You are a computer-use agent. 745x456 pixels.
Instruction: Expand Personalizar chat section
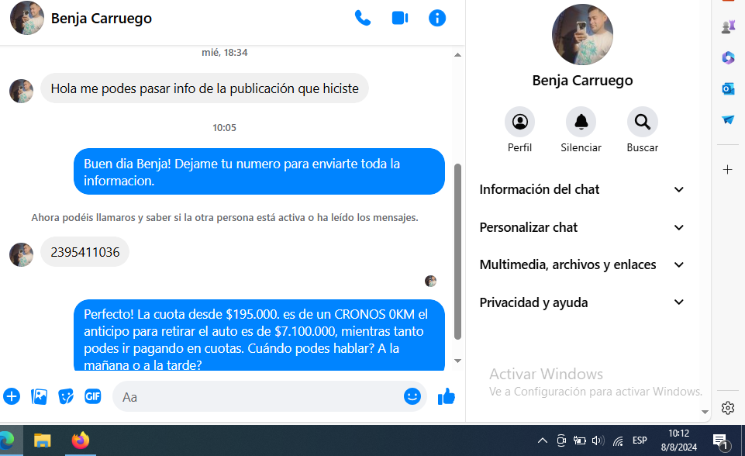click(582, 227)
